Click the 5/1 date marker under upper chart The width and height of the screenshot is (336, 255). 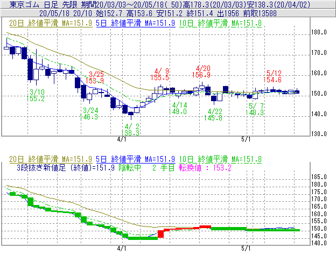[x=246, y=139]
